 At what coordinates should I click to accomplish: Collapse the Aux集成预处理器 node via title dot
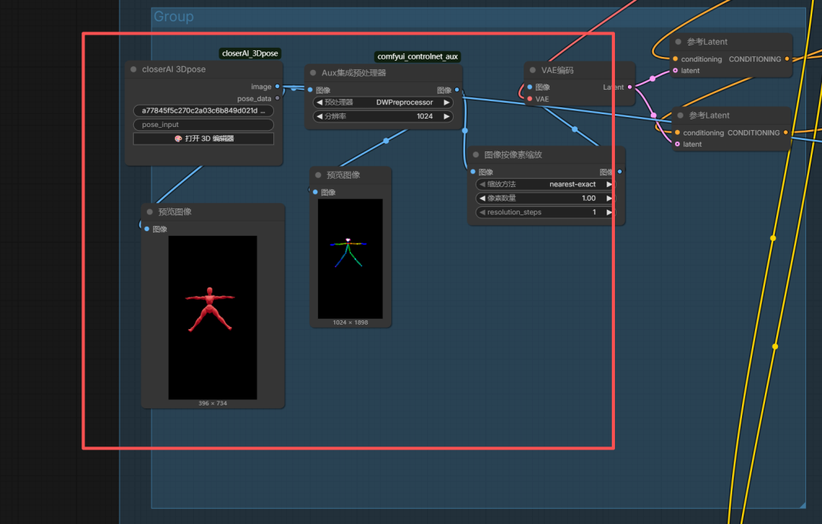313,73
